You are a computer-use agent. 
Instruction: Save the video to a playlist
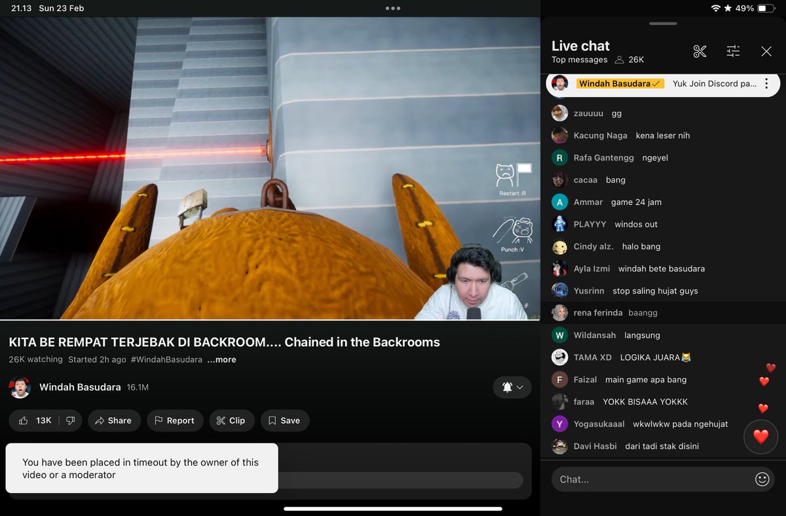point(284,420)
